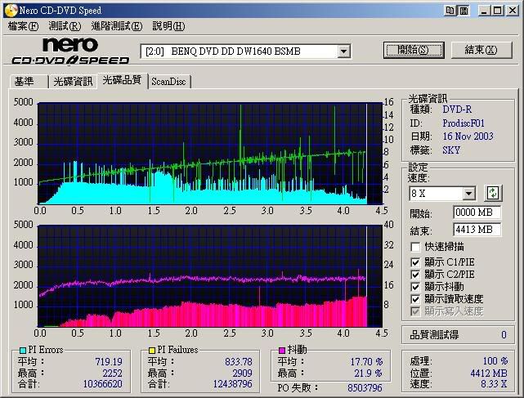Click the yellow PI Failures legend swatch
Screen dimensions: 524x398
click(152, 351)
